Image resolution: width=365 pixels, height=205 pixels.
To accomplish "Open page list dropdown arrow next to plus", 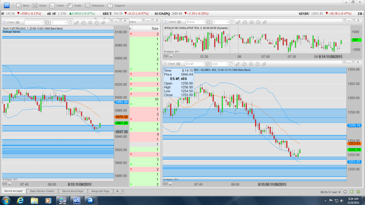I will (123, 191).
